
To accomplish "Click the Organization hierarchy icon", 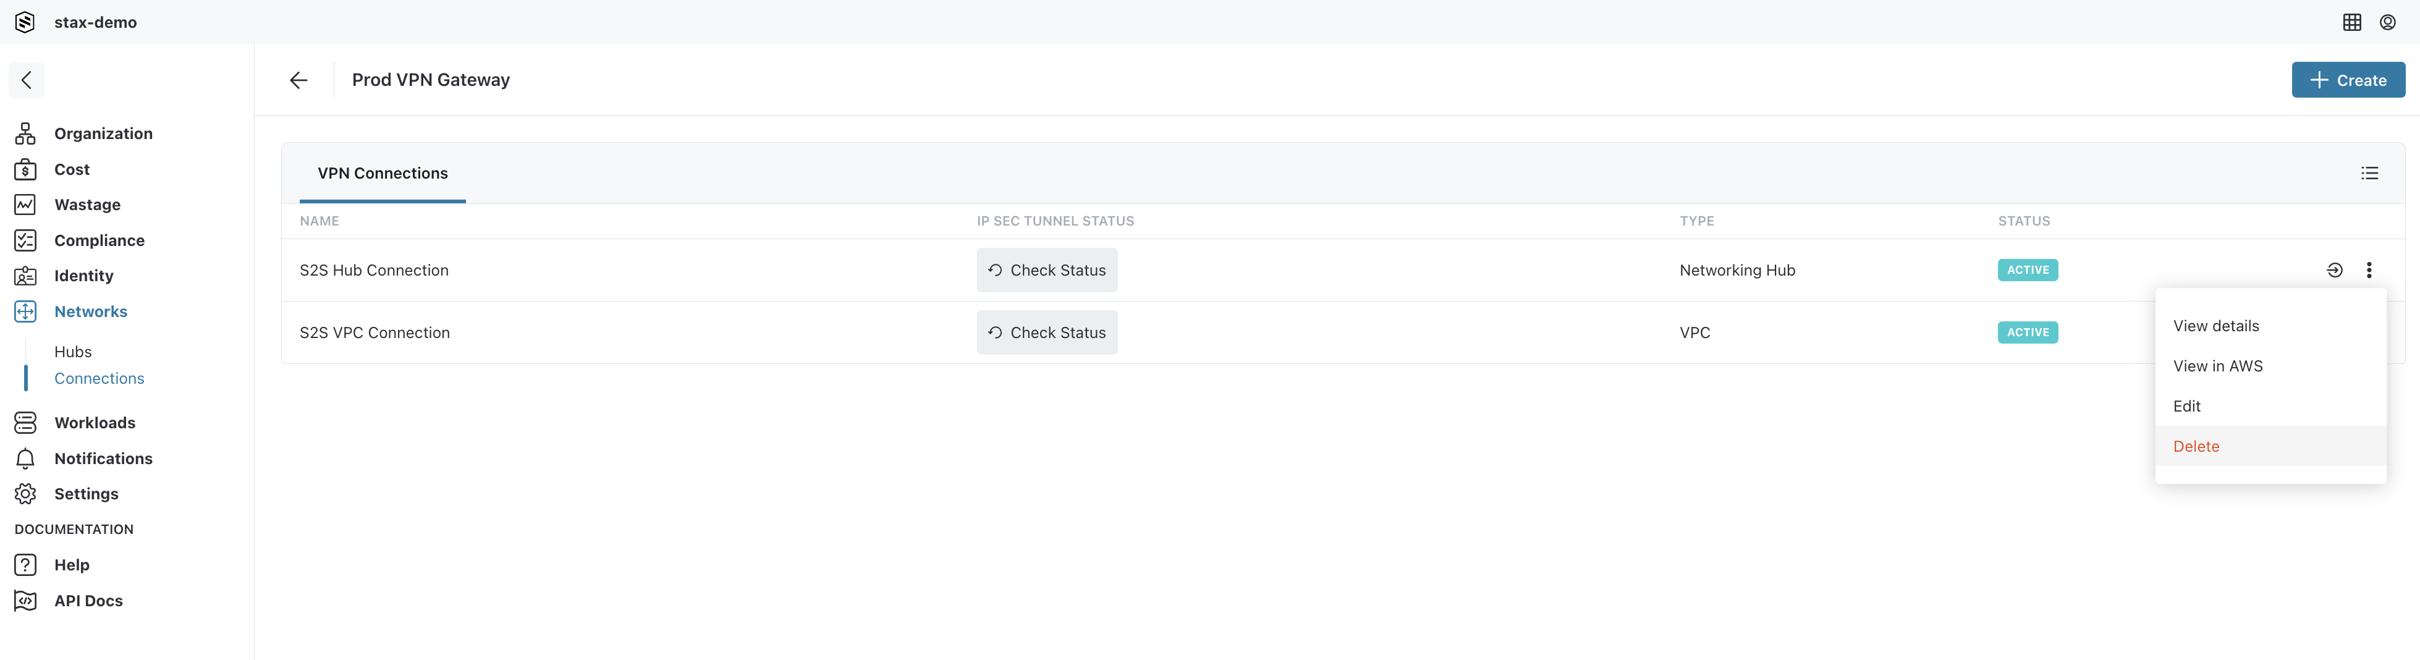I will (25, 133).
